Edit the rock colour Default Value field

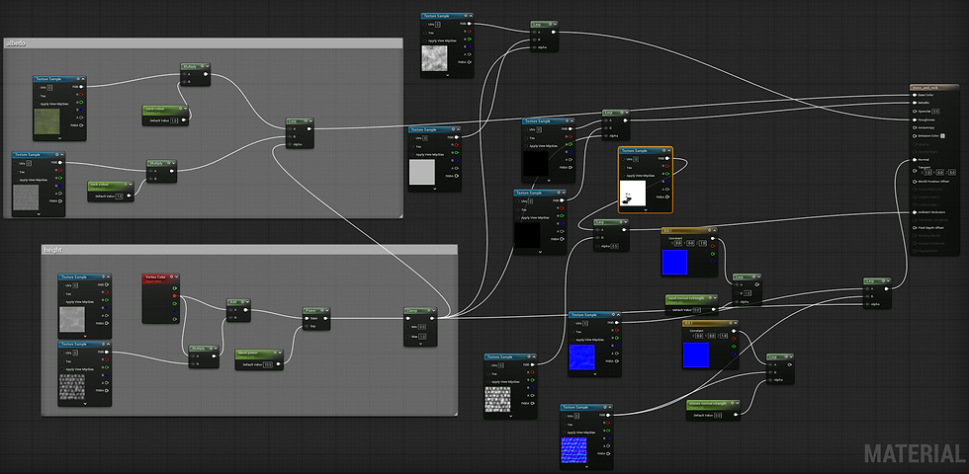pos(120,196)
